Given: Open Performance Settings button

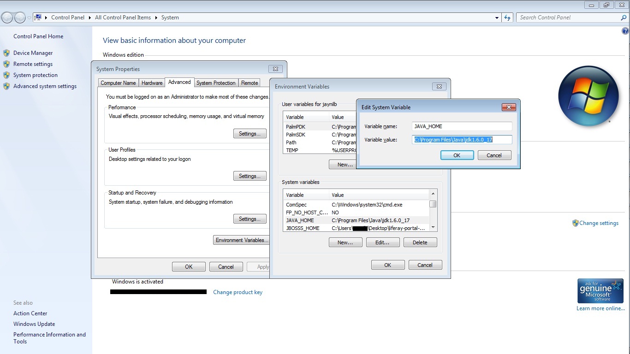Looking at the screenshot, I should coord(250,134).
